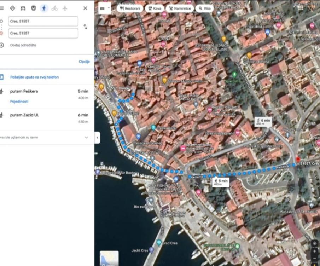Image resolution: width=320 pixels, height=266 pixels.
Task: Select the flights travel mode icon
Action: tap(65, 8)
